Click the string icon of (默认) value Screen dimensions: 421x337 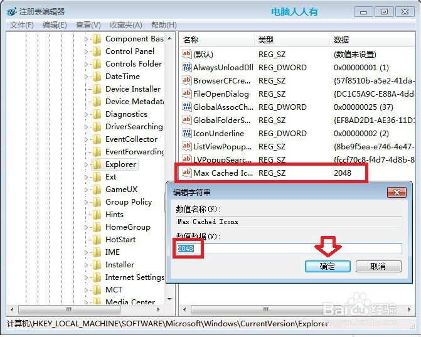(186, 54)
